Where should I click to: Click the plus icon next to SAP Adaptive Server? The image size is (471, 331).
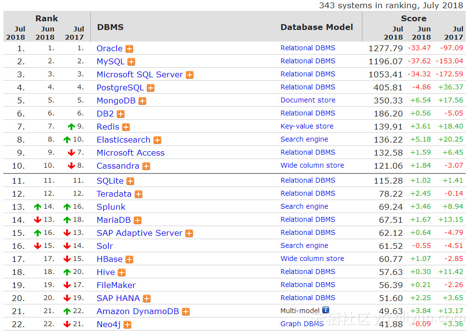tap(189, 233)
